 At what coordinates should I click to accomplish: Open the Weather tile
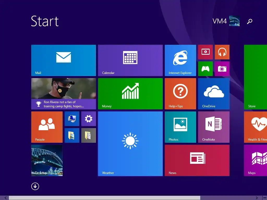click(130, 144)
